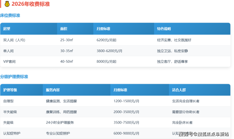Click the 24小时全护理服务 service cell
The width and height of the screenshot is (234, 139).
coord(60,123)
